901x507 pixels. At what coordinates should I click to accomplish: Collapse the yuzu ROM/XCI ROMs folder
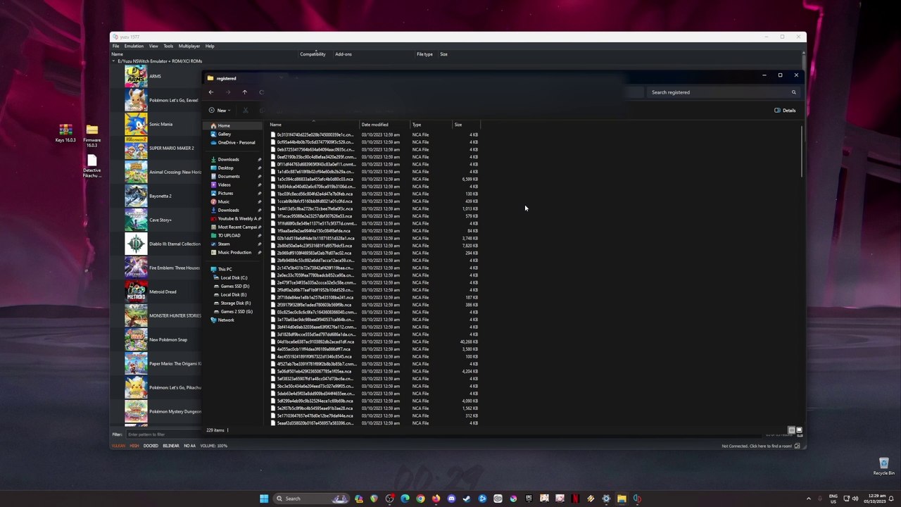(114, 61)
